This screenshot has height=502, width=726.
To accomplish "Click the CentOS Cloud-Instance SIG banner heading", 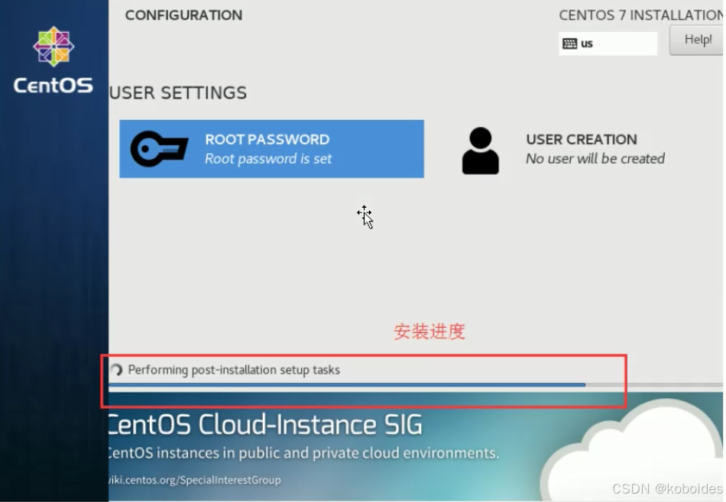I will click(x=265, y=425).
